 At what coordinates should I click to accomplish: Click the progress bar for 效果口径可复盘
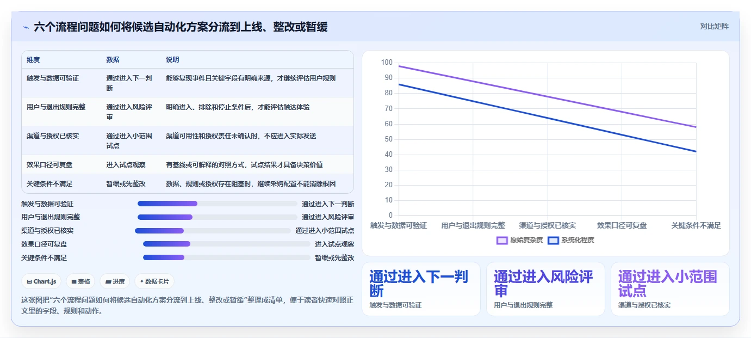pos(227,244)
